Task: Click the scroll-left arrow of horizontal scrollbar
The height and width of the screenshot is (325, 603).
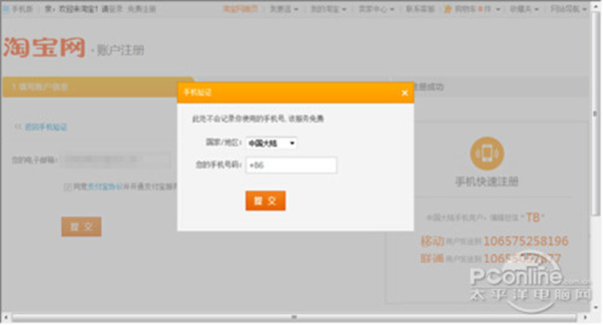Action: pos(6,317)
